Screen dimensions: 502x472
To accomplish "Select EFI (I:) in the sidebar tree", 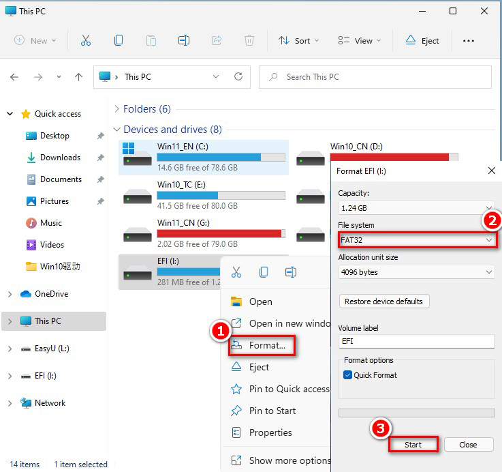I will pyautogui.click(x=46, y=376).
